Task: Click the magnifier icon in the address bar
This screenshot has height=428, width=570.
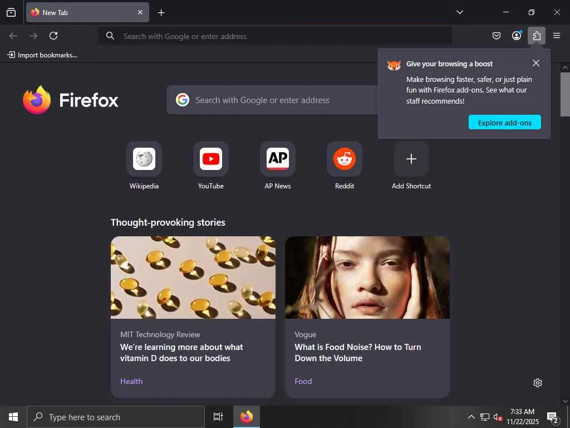Action: [110, 36]
